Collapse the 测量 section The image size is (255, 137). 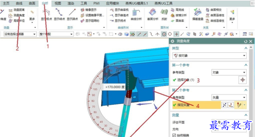click(x=246, y=115)
